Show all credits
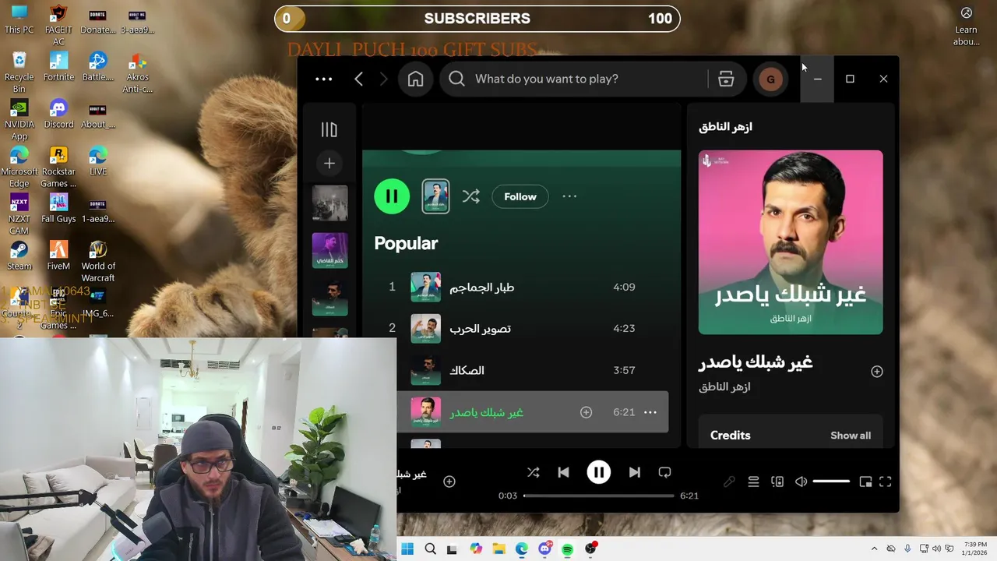 (851, 436)
